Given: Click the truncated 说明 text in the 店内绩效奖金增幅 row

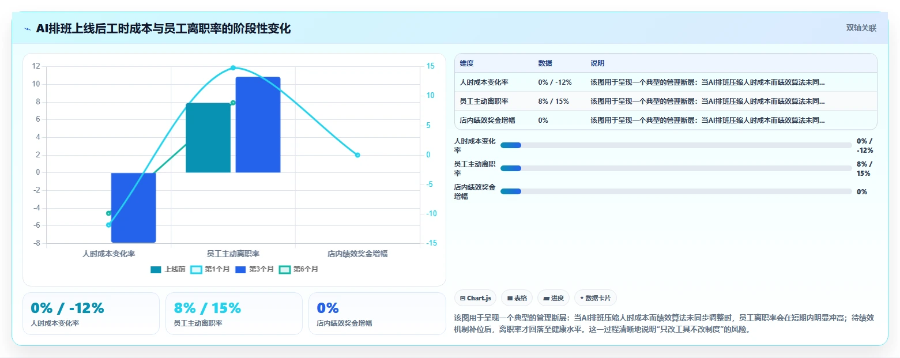Looking at the screenshot, I should [707, 120].
